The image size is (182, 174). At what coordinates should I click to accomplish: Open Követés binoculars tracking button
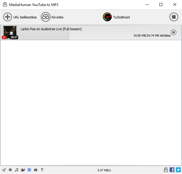pos(45,17)
